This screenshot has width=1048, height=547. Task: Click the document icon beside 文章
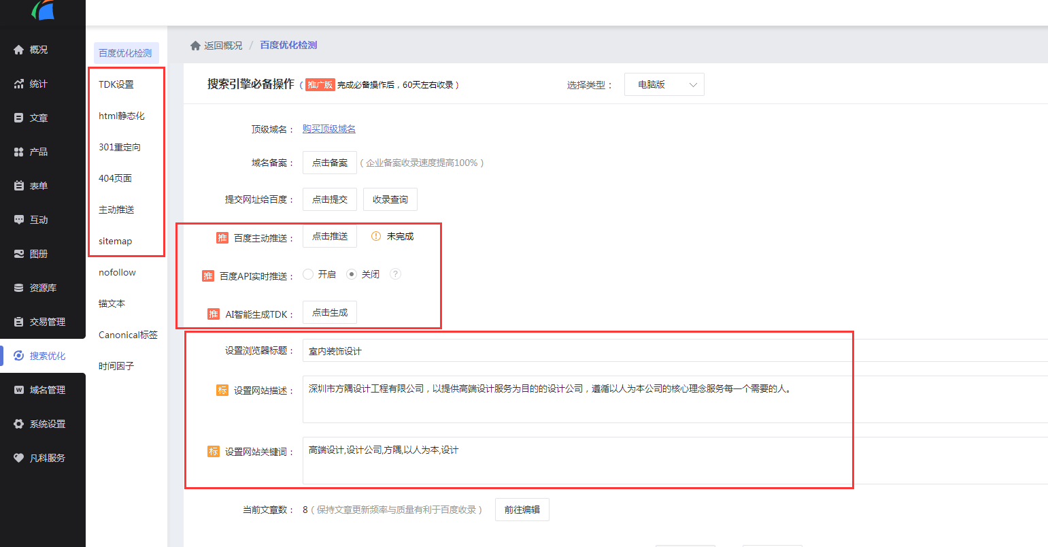(19, 118)
